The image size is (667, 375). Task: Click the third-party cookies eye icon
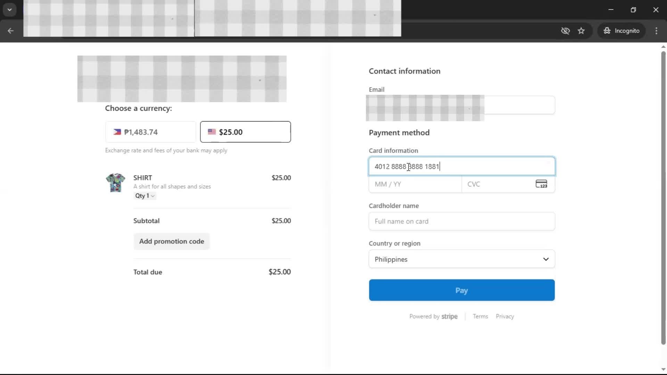pyautogui.click(x=565, y=31)
